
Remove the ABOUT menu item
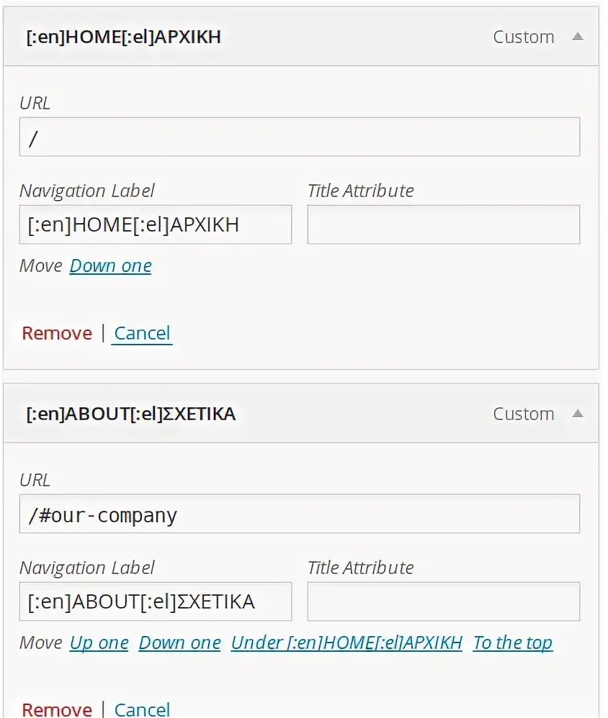coord(57,709)
